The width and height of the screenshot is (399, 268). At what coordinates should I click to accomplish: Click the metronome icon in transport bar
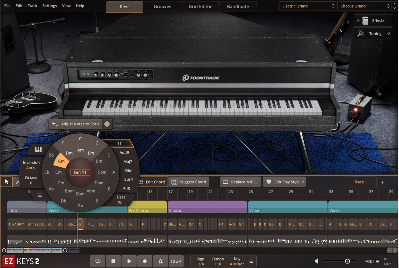[161, 261]
